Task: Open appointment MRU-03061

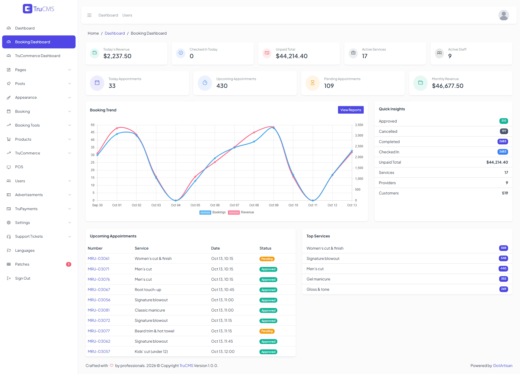Action: click(99, 259)
